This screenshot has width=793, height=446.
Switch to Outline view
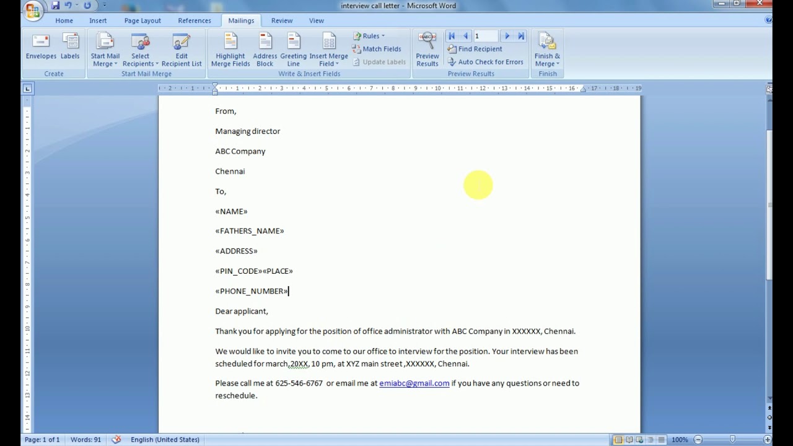[x=650, y=440]
